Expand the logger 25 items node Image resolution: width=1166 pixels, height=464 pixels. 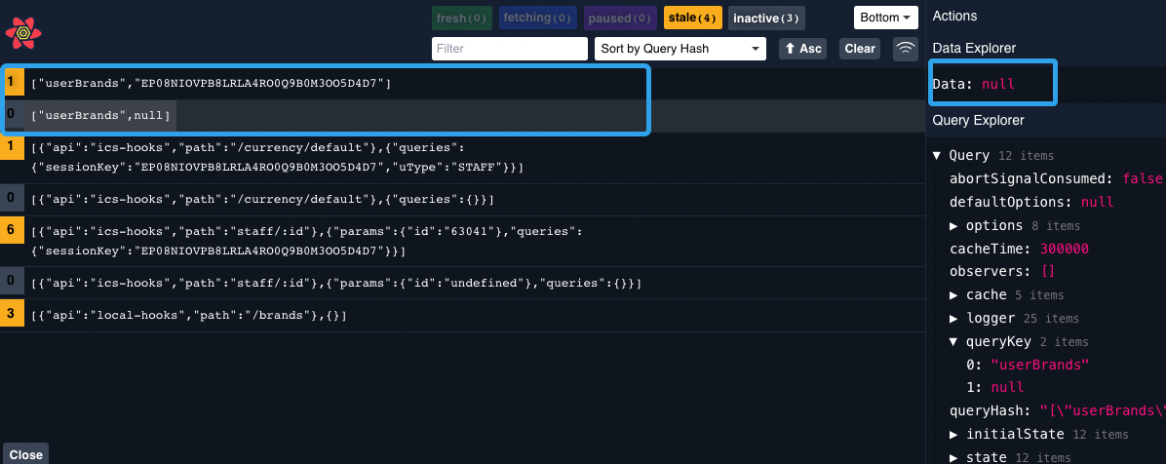pyautogui.click(x=954, y=318)
